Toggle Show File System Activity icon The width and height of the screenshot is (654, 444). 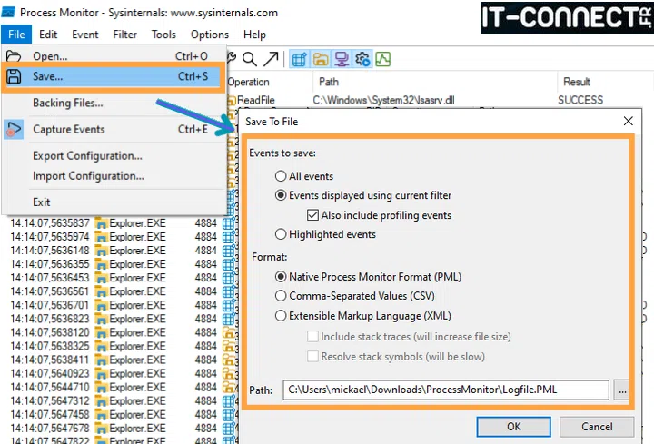point(321,59)
